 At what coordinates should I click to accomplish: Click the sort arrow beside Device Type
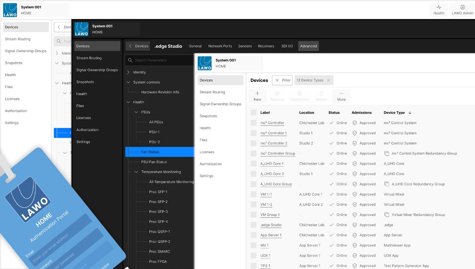point(410,113)
